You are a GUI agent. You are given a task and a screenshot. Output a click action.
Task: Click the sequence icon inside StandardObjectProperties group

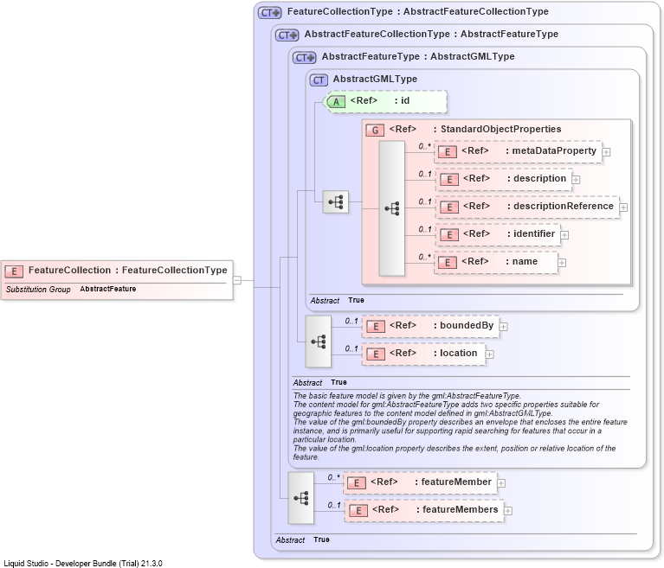(x=391, y=208)
